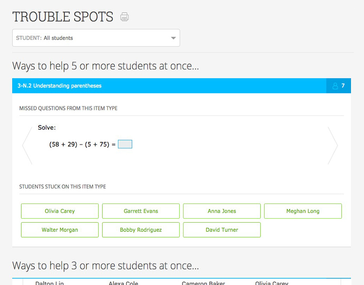364x285 pixels.
Task: Switch to Cameron Baker's column
Action: click(203, 282)
